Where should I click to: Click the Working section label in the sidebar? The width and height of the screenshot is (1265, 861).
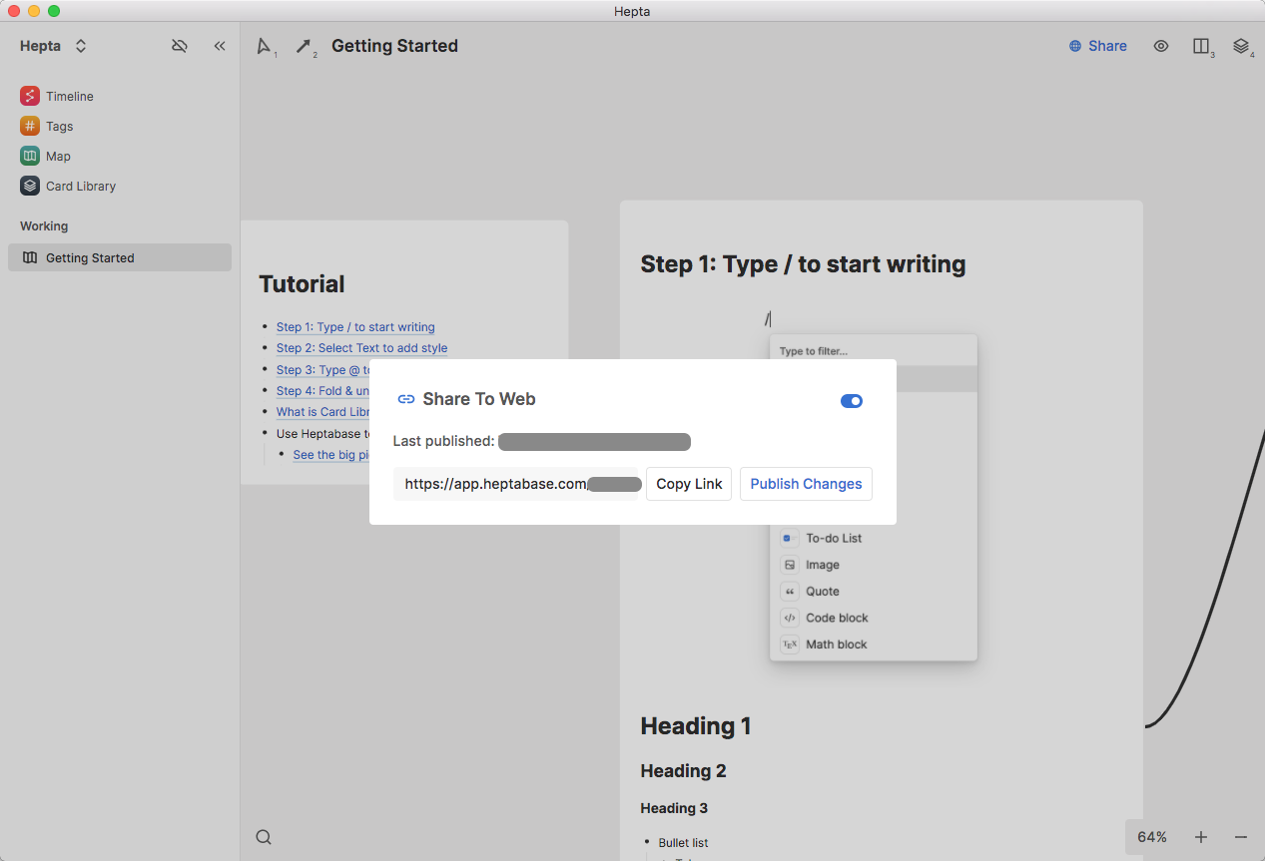pyautogui.click(x=44, y=226)
